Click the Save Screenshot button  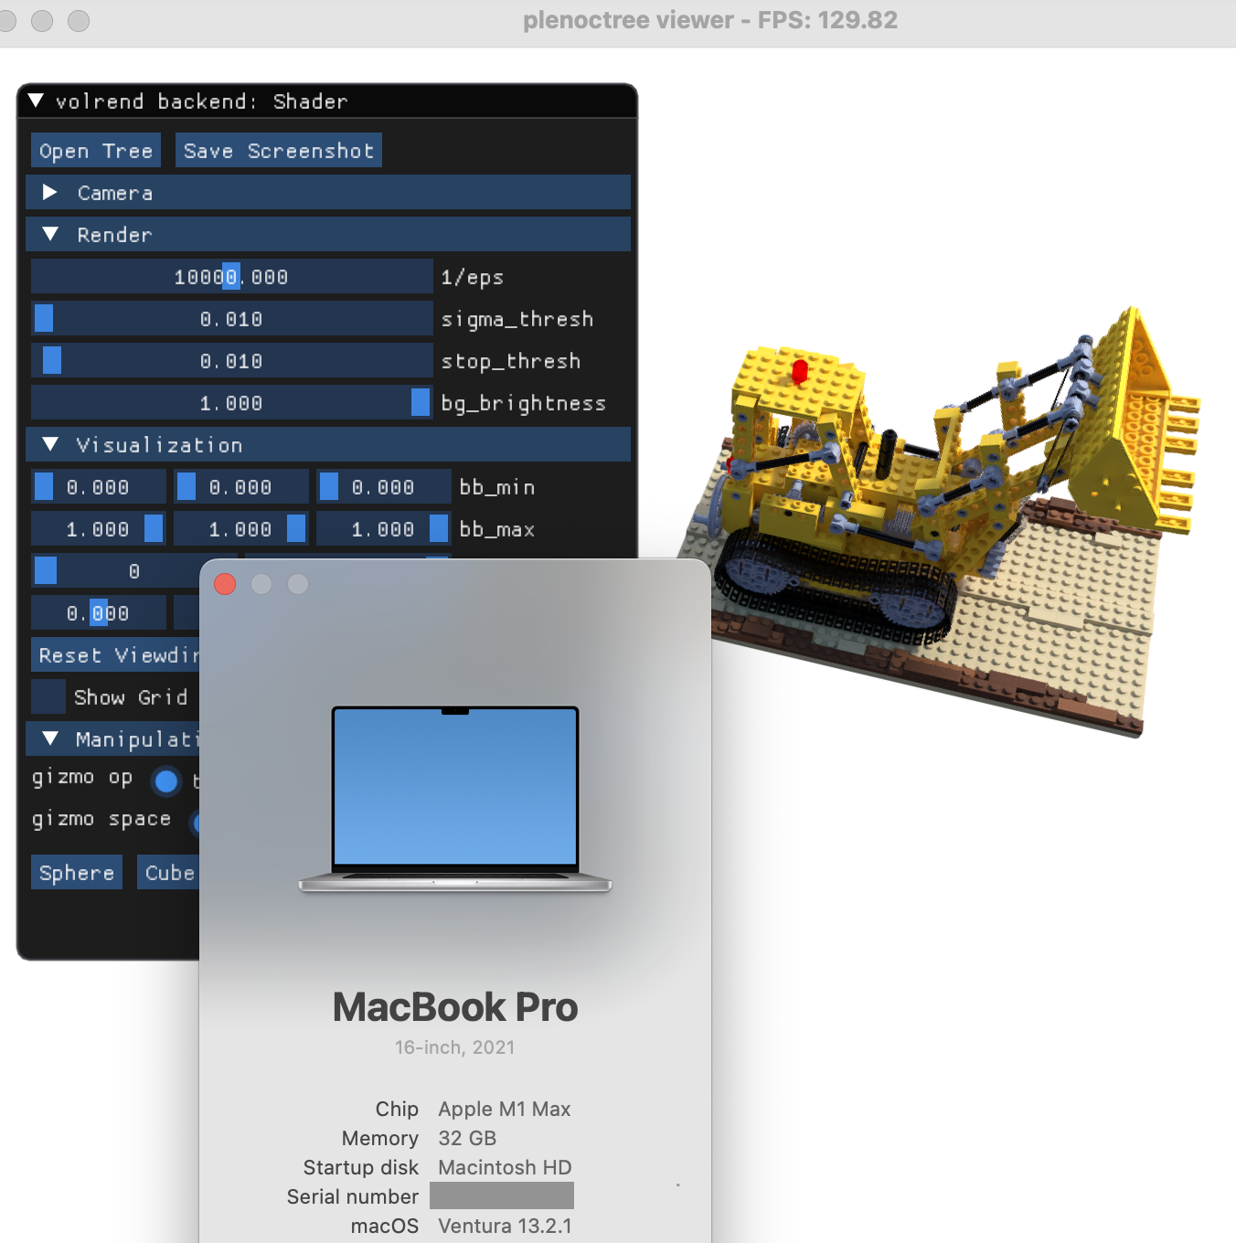(x=279, y=151)
